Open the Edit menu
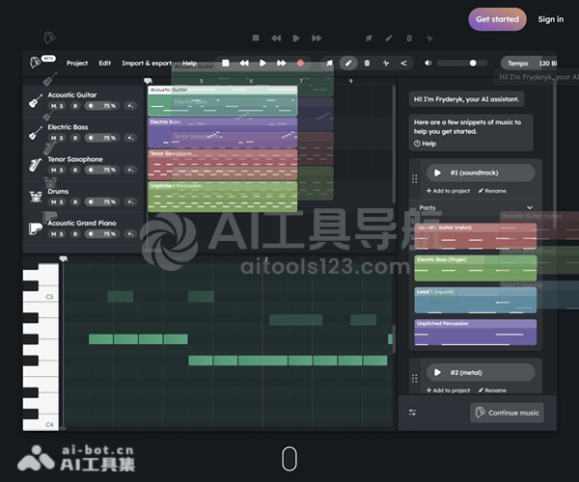 [105, 63]
